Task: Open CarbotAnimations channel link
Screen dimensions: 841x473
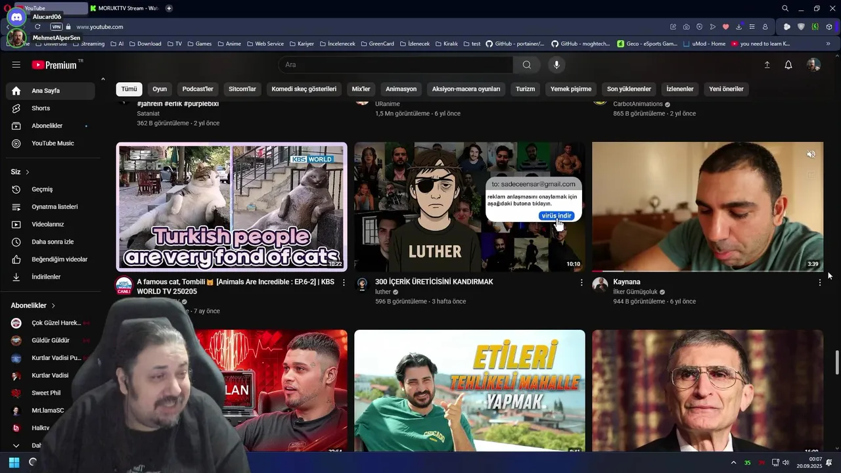Action: [638, 104]
